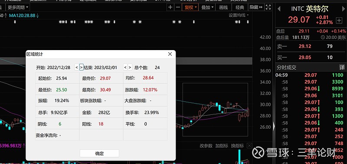Zoom in the chart with plus button
This screenshot has width=347, height=164.
click(170, 7)
